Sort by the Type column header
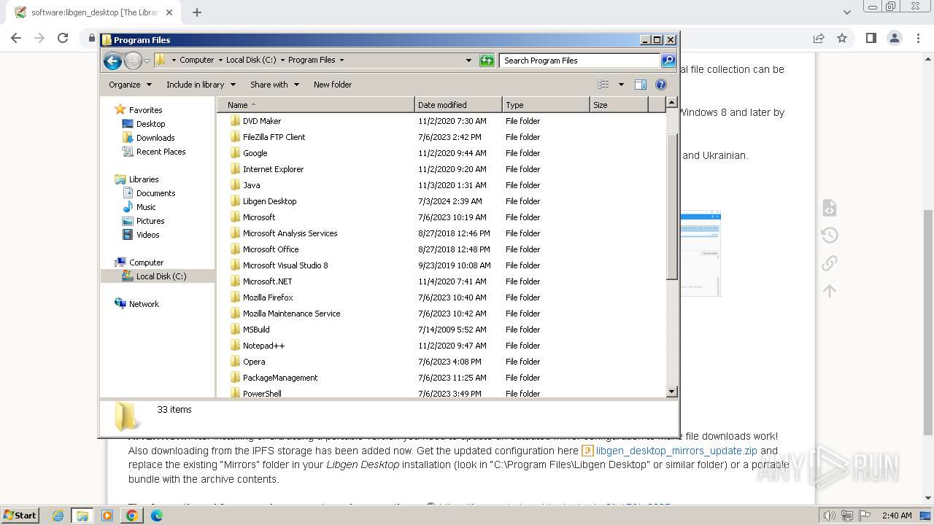This screenshot has width=934, height=525. [546, 105]
